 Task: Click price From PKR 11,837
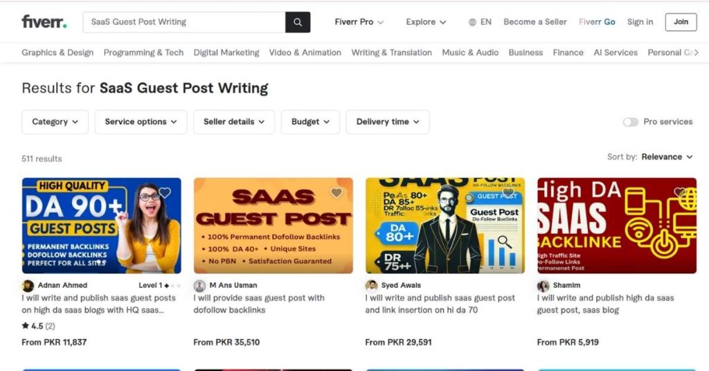(x=54, y=343)
